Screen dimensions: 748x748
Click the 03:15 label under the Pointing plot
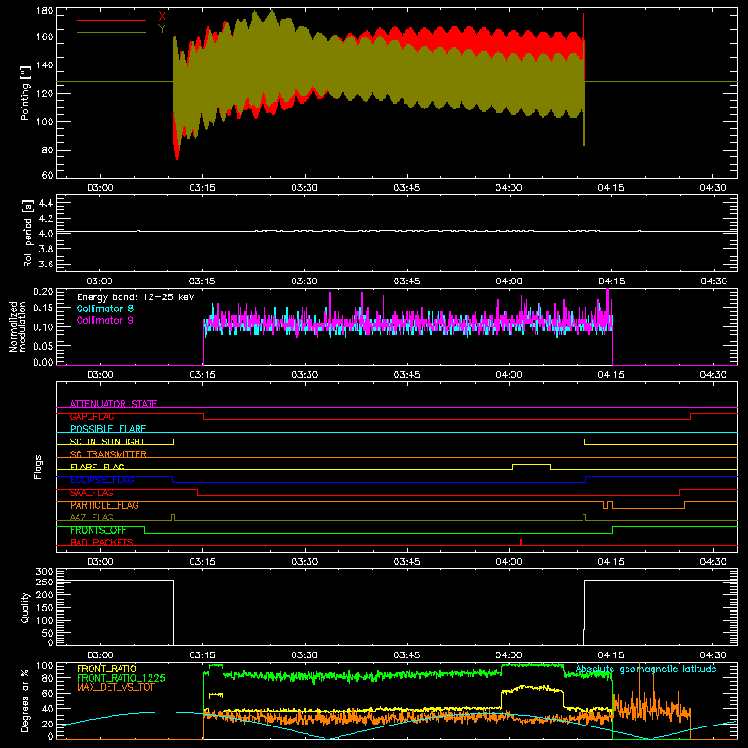[202, 188]
